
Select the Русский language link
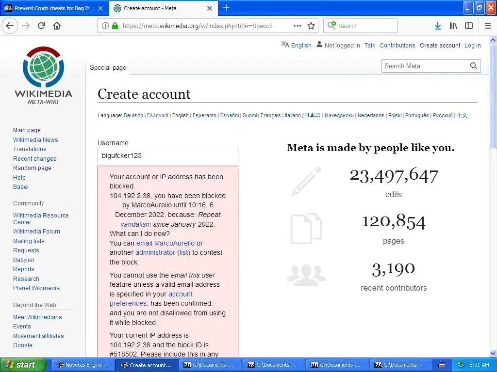pos(443,115)
